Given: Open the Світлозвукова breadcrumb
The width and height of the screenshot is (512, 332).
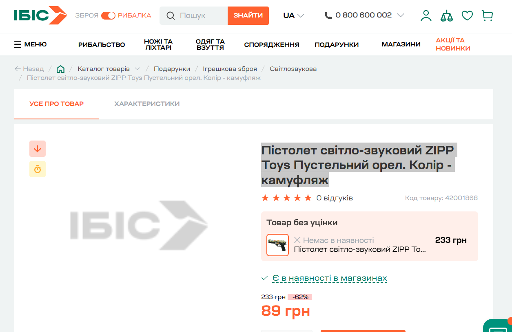Looking at the screenshot, I should (293, 68).
